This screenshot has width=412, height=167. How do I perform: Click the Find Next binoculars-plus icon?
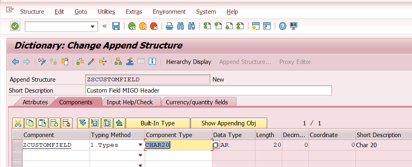click(191, 26)
